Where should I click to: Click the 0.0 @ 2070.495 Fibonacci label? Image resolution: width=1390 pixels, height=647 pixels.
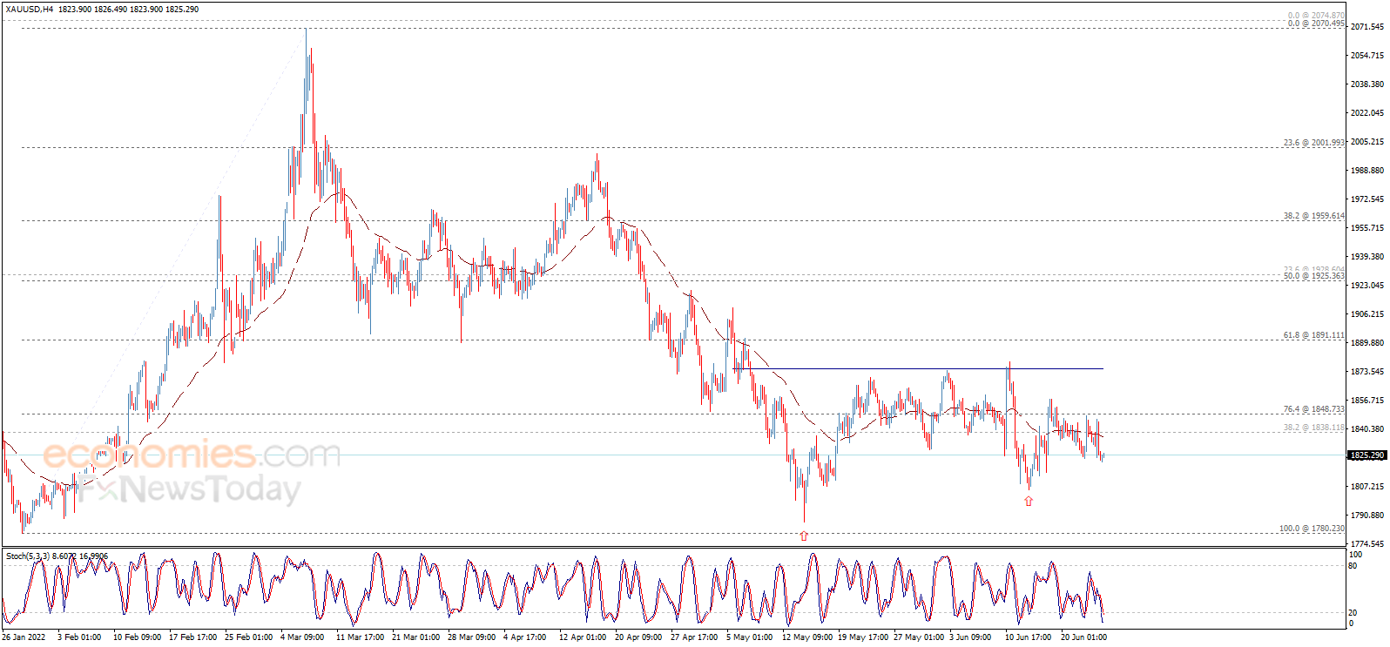click(x=1315, y=24)
